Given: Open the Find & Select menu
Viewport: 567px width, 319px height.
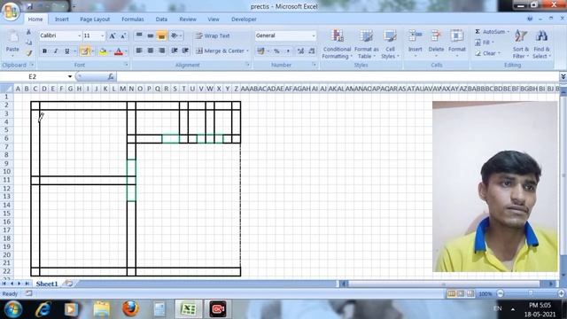Looking at the screenshot, I should 541,44.
